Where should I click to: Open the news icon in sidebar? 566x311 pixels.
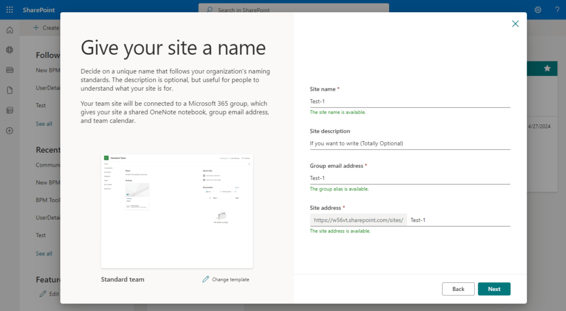tap(10, 70)
